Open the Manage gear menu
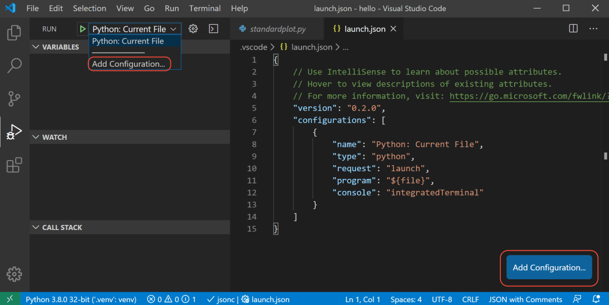Screen dimensions: 609x305 coord(14,274)
